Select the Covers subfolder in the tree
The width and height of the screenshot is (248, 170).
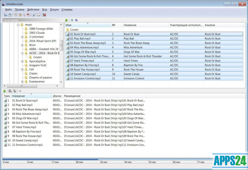[38, 57]
